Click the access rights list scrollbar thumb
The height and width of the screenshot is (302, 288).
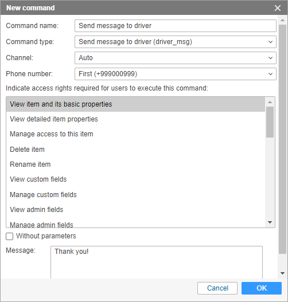pos(270,122)
